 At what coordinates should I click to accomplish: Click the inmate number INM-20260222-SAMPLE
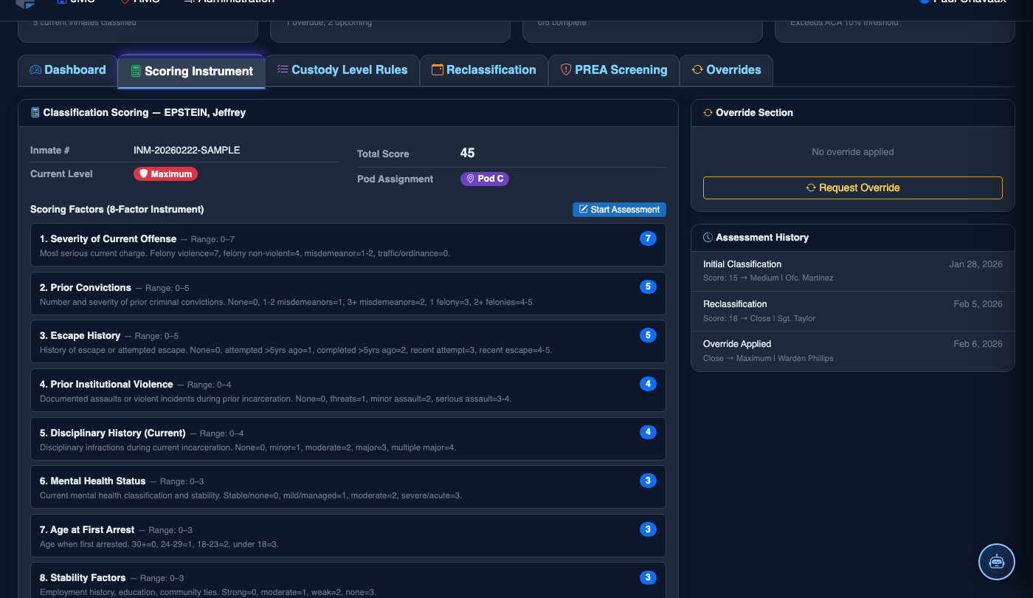tap(187, 151)
